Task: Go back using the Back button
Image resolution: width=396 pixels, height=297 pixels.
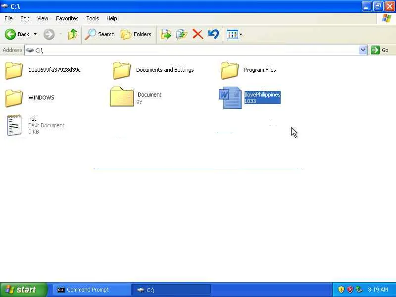Action: click(x=17, y=34)
